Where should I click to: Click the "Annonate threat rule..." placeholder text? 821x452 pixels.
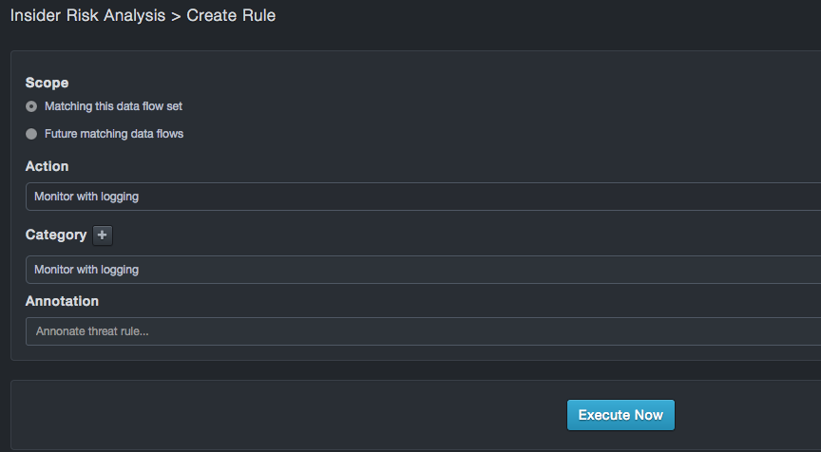click(92, 331)
